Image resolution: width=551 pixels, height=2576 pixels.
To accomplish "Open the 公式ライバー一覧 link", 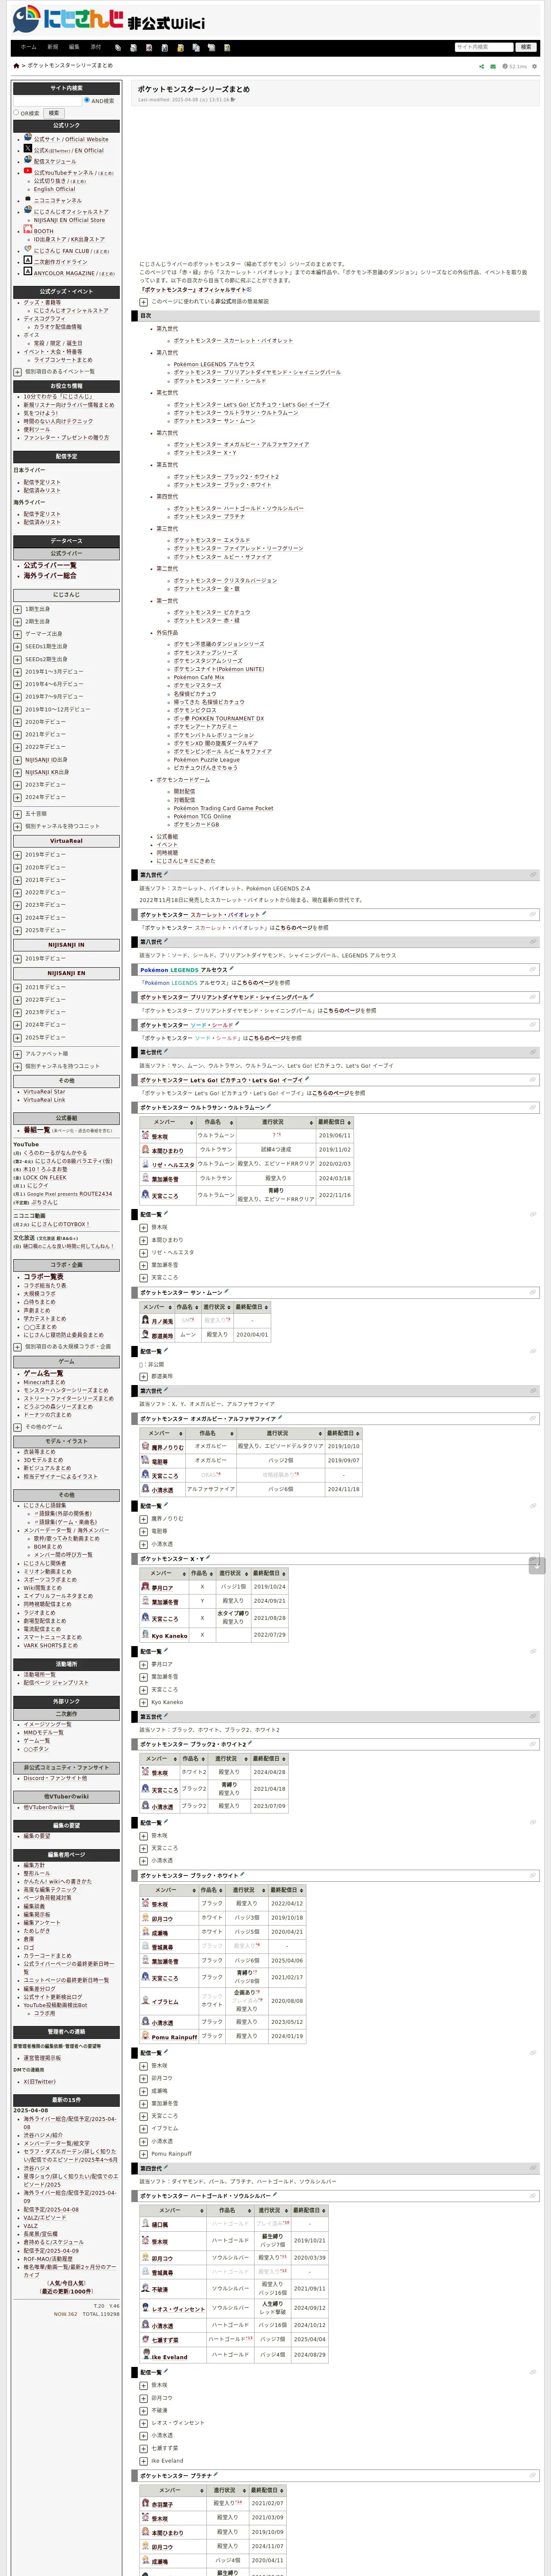I will [50, 565].
